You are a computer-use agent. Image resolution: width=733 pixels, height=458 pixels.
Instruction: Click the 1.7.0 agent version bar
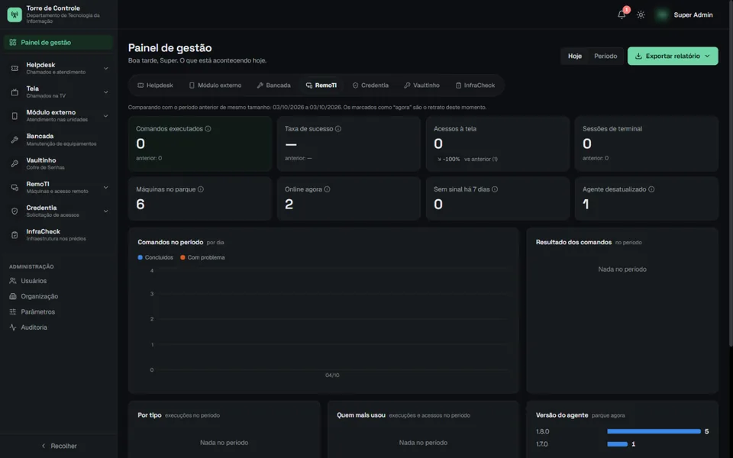pyautogui.click(x=617, y=444)
